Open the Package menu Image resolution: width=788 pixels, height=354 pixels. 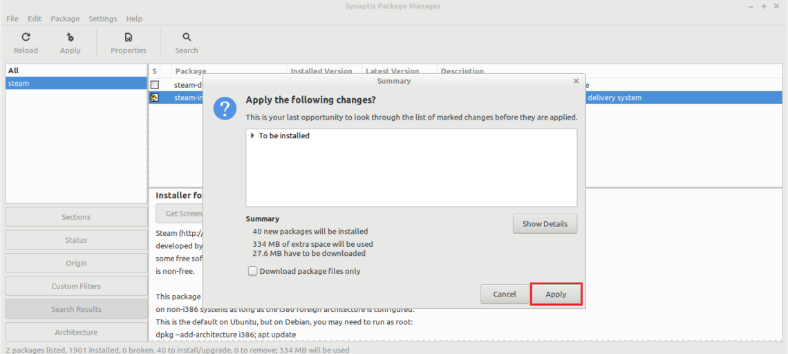(66, 19)
